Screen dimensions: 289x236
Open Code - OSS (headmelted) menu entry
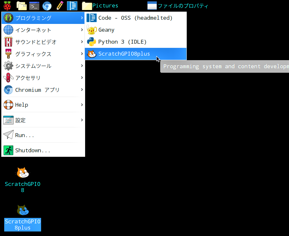pos(135,18)
